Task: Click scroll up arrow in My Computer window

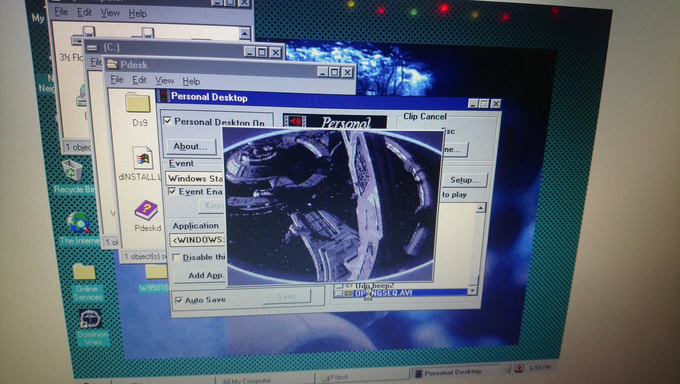Action: coord(245,34)
